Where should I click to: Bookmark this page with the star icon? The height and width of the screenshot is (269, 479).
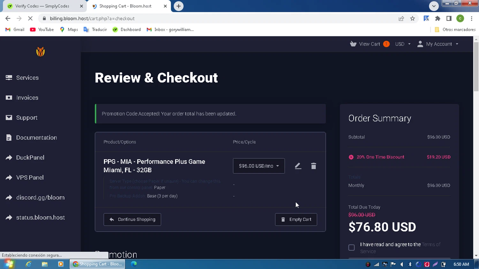[413, 19]
